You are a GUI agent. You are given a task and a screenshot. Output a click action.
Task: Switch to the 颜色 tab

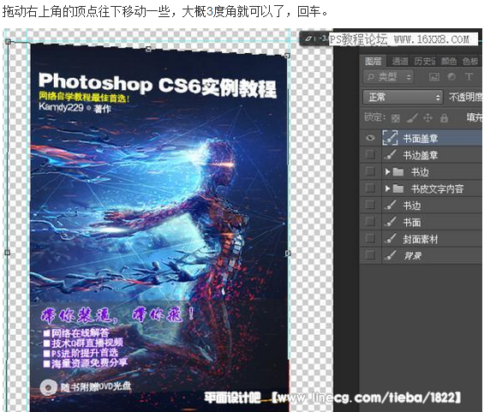click(449, 61)
